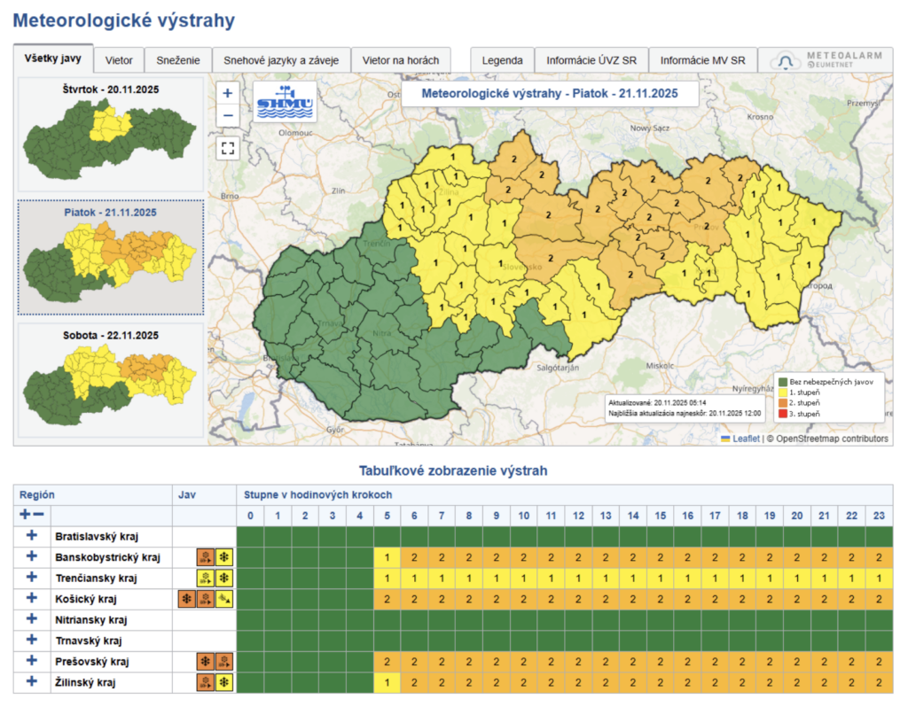This screenshot has width=908, height=707.
Task: Expand all regions with header plus icon
Action: point(25,515)
